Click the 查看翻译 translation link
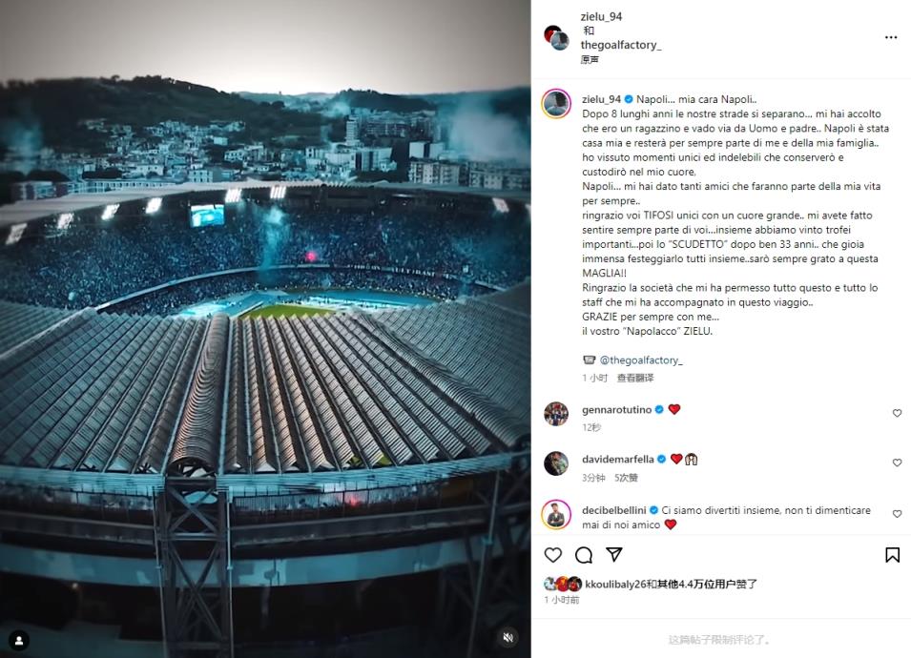 [635, 378]
